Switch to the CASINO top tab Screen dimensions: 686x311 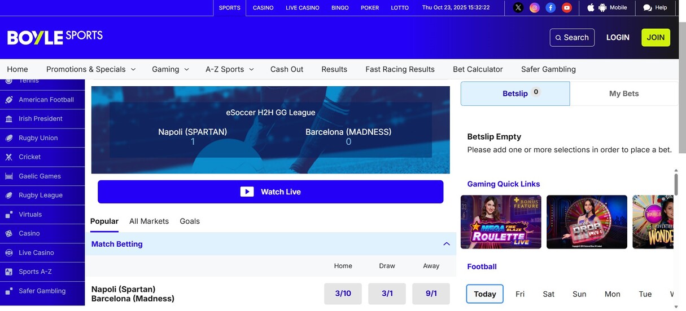point(263,8)
